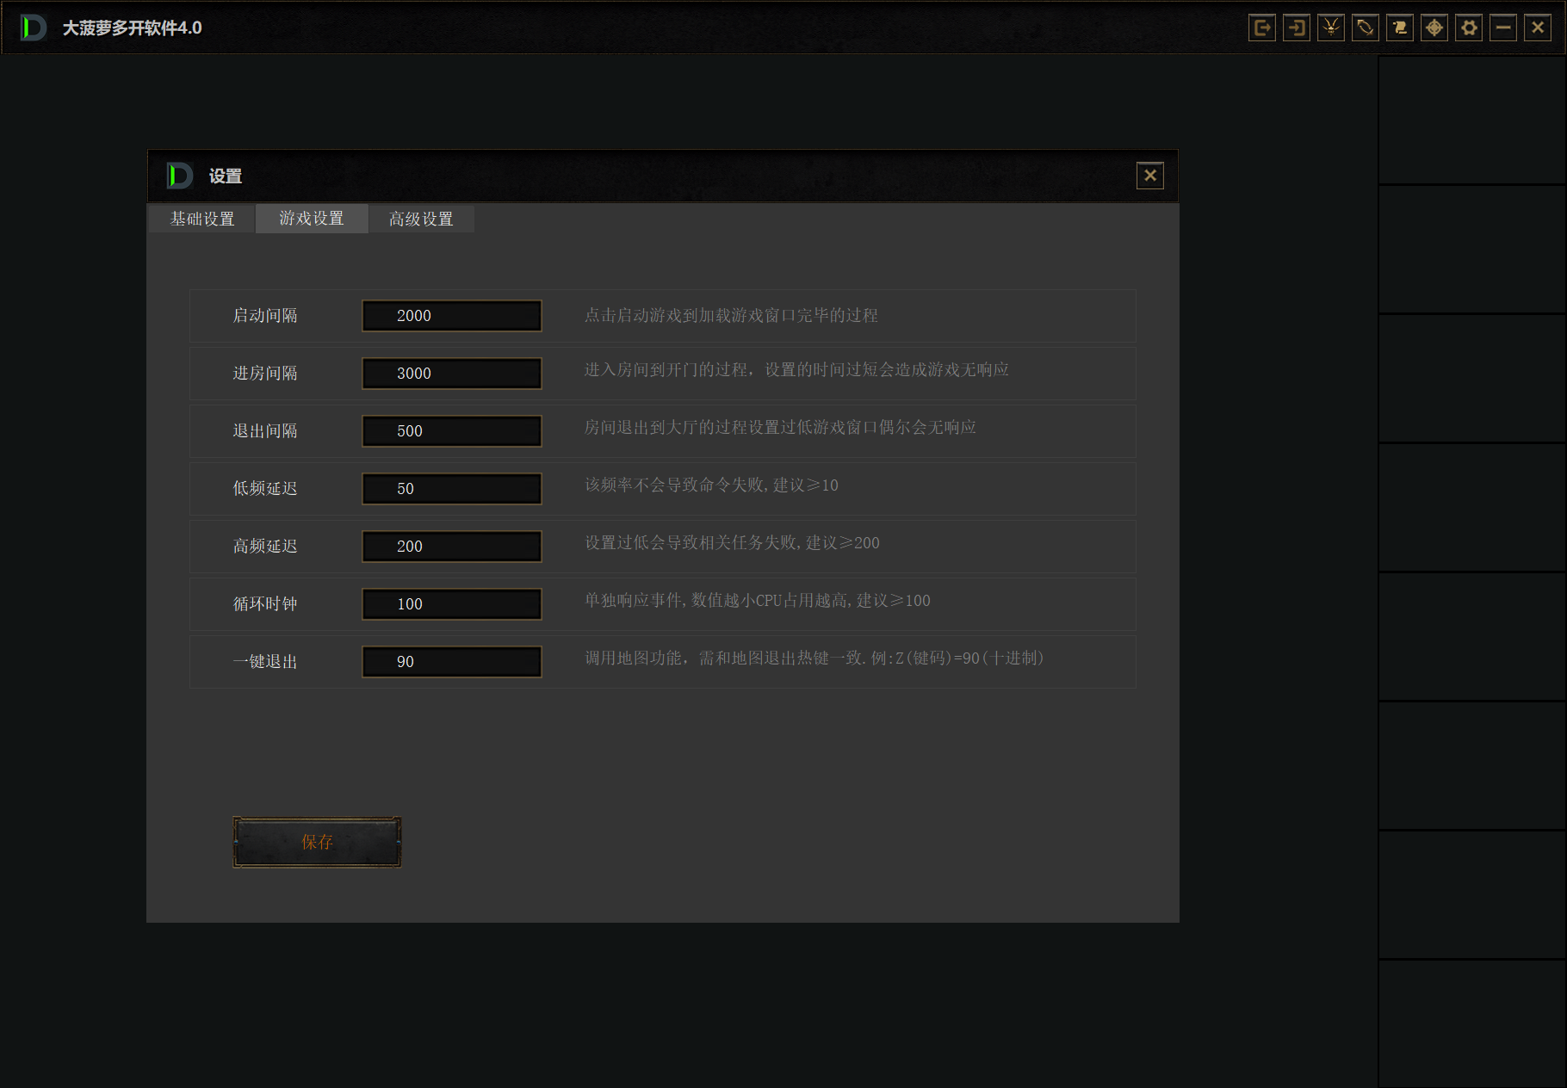
Task: Click the exit arrow icon in top toolbar
Action: coord(1261,28)
